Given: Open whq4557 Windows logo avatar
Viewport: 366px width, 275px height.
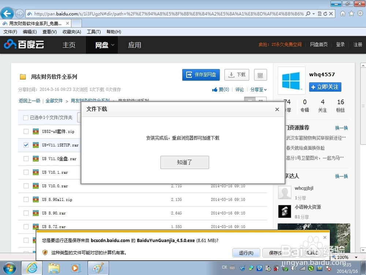Looking at the screenshot, I should (291, 80).
